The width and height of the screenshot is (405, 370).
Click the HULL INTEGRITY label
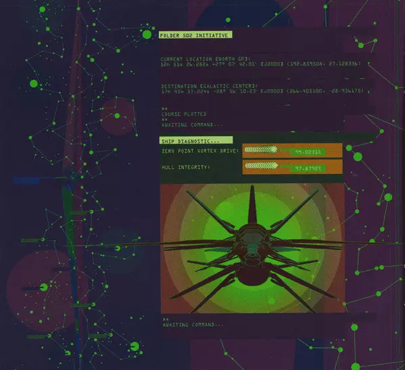[186, 168]
